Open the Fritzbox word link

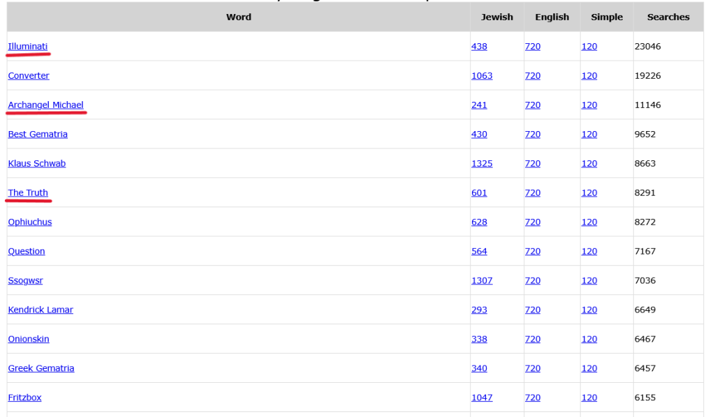(24, 398)
